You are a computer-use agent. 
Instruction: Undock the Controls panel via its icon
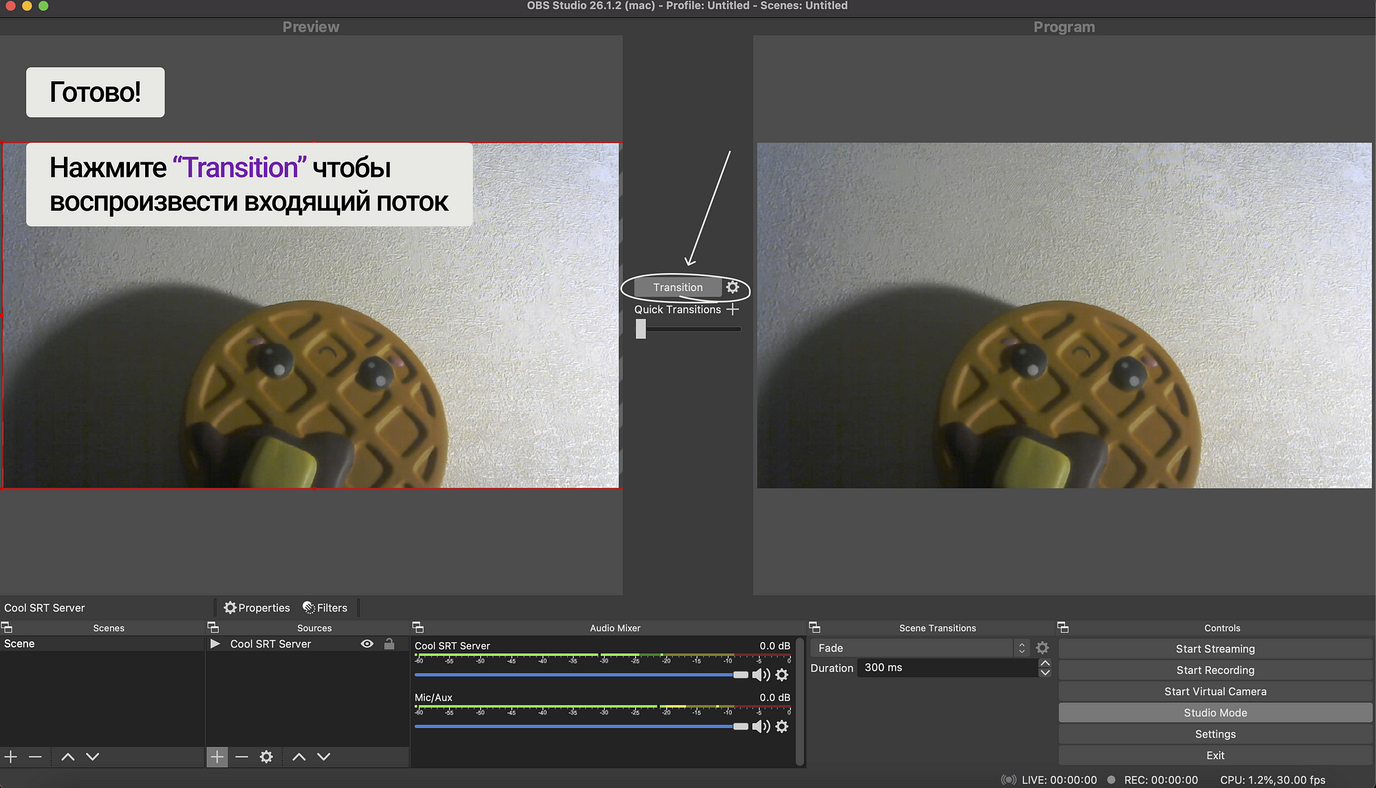1063,628
